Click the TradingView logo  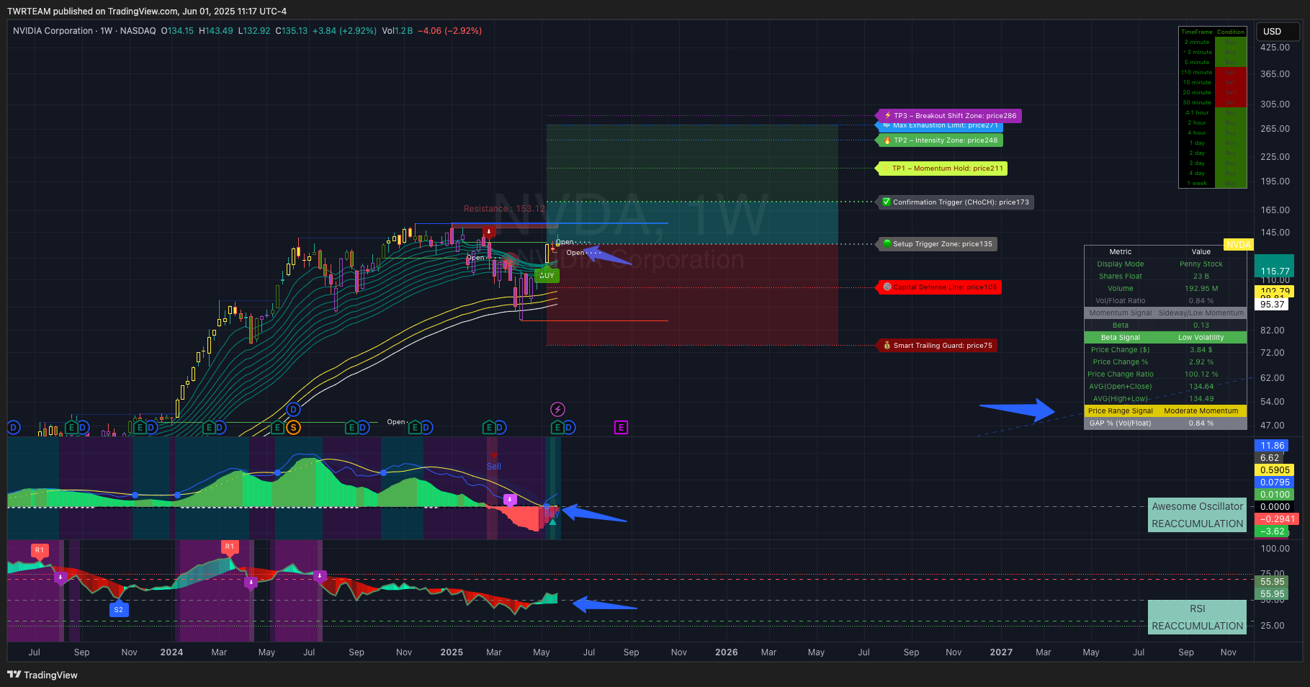click(x=42, y=675)
